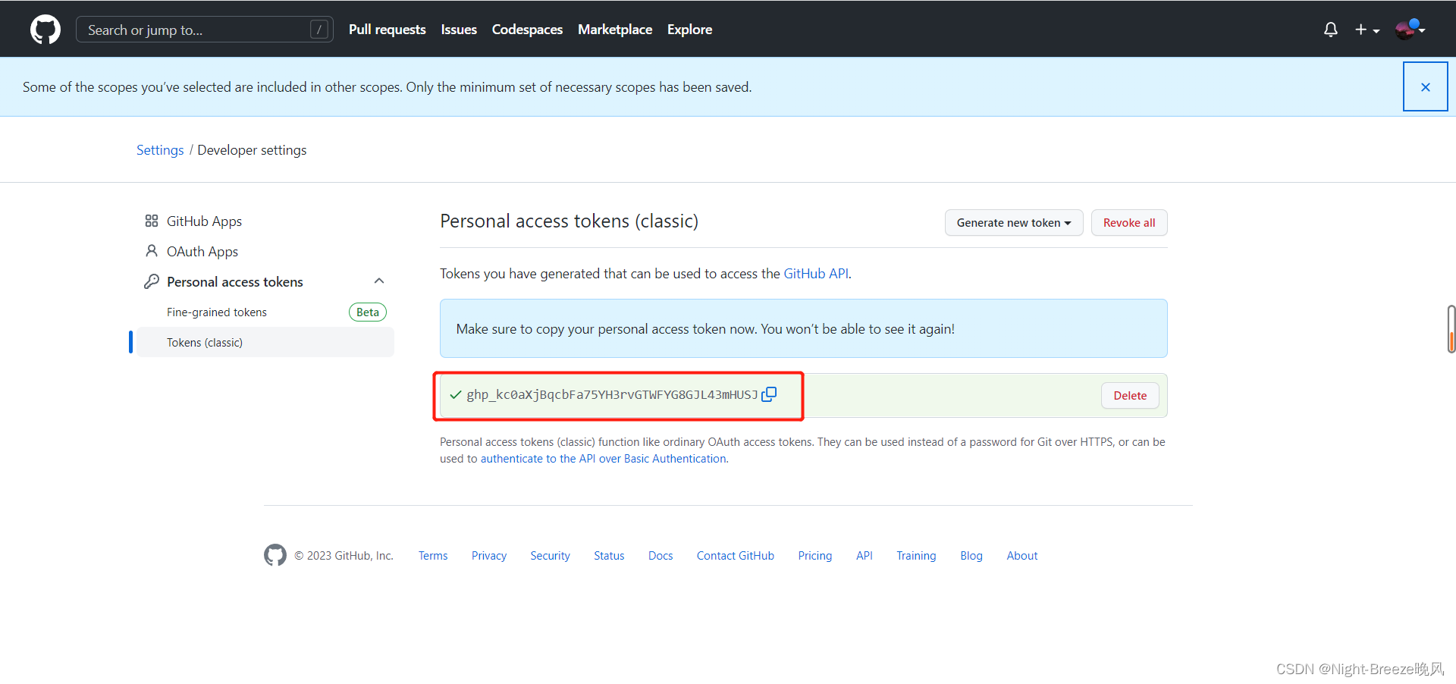Dismiss the scopes notice banner
Screen dimensions: 1456x684
point(1425,87)
